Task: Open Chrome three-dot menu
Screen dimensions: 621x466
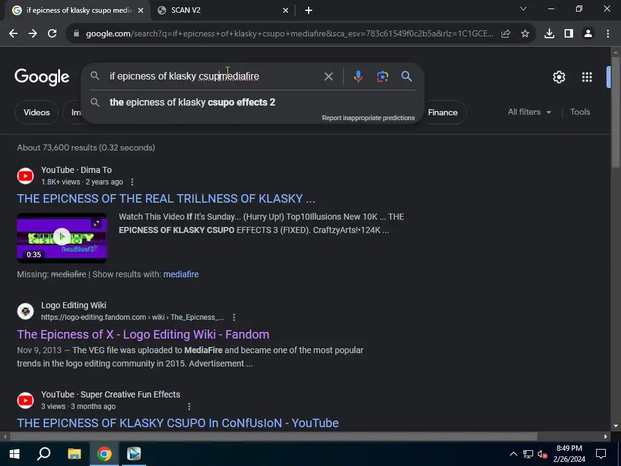Action: 608,34
